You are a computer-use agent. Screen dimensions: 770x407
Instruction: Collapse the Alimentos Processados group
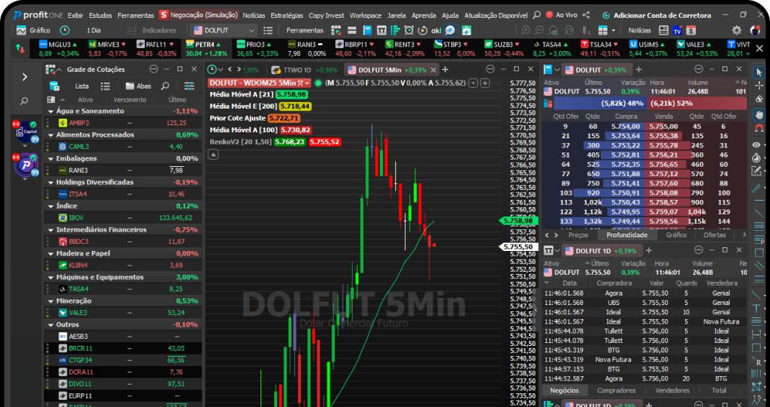[50, 135]
